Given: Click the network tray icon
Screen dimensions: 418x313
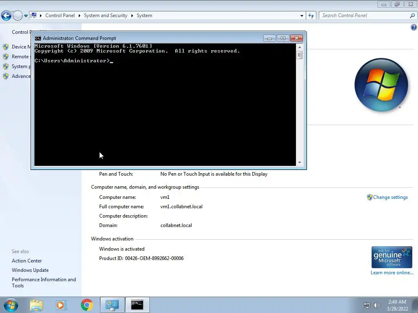Looking at the screenshot, I should coord(367,305).
